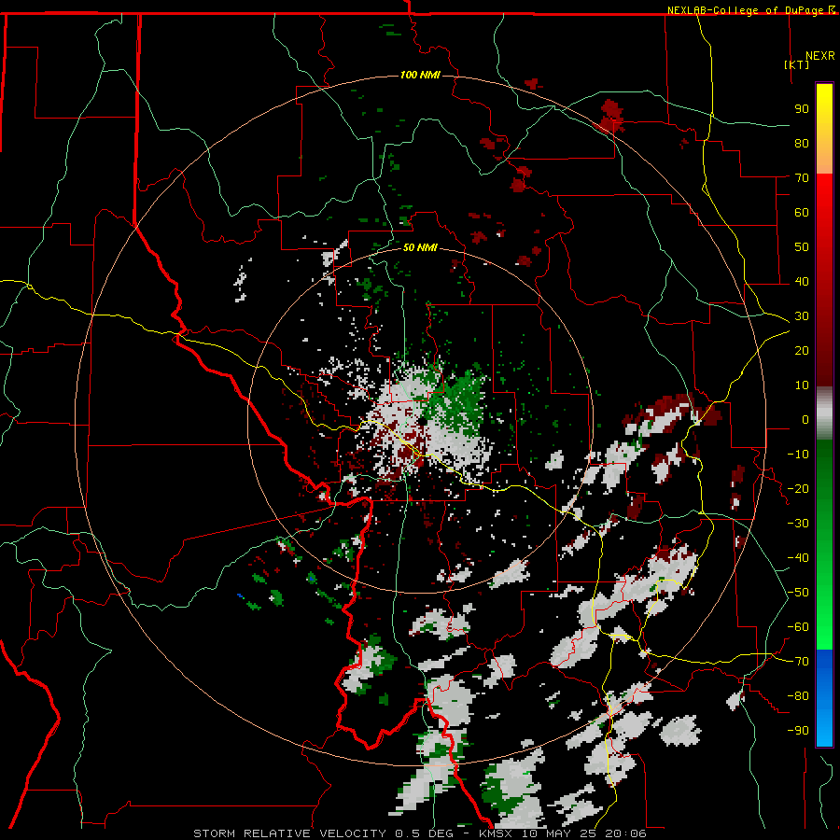
Task: Click the NEXLAB-College of DuPage credit text
Action: [x=745, y=10]
